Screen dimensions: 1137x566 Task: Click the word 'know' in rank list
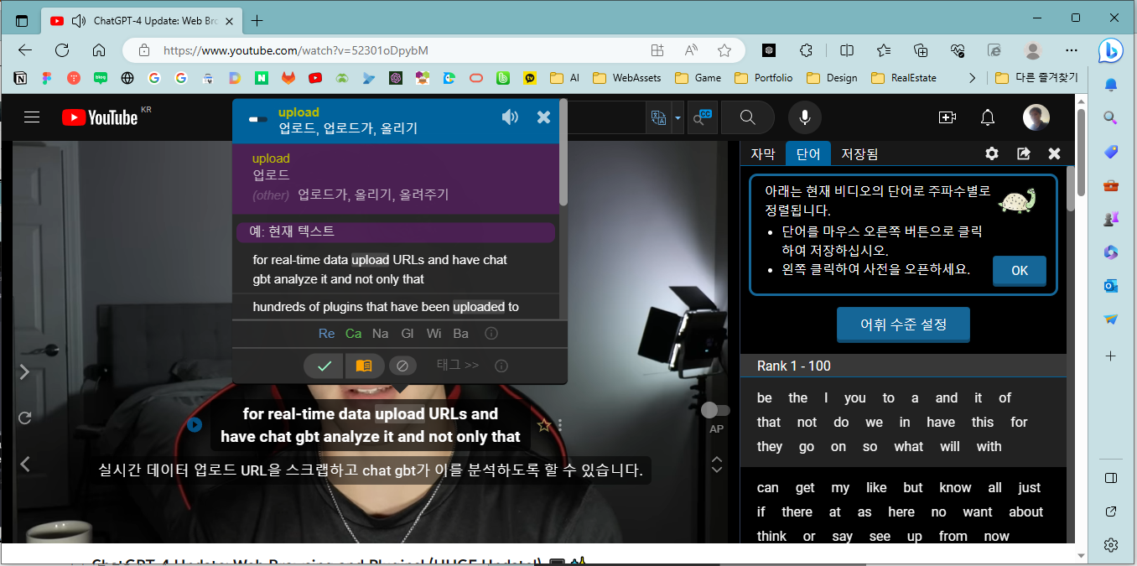pos(955,487)
